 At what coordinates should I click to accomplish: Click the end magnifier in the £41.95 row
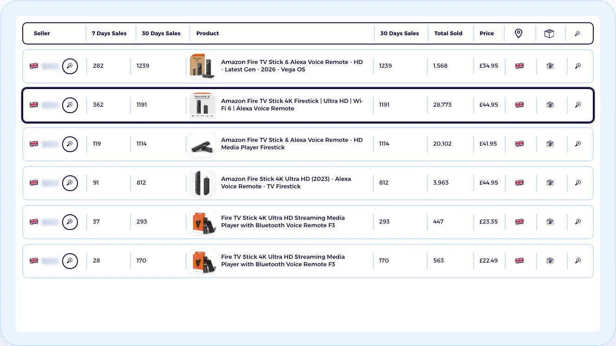coord(578,144)
